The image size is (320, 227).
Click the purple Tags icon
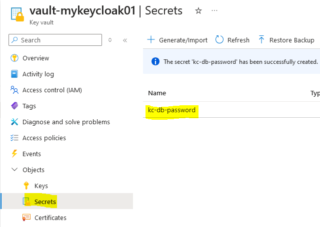(x=14, y=106)
